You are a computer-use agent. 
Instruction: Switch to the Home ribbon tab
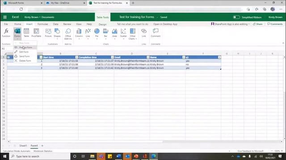point(18,24)
